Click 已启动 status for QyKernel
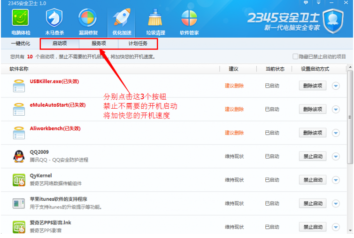Image resolution: width=354 pixels, height=238 pixels. pos(272,180)
